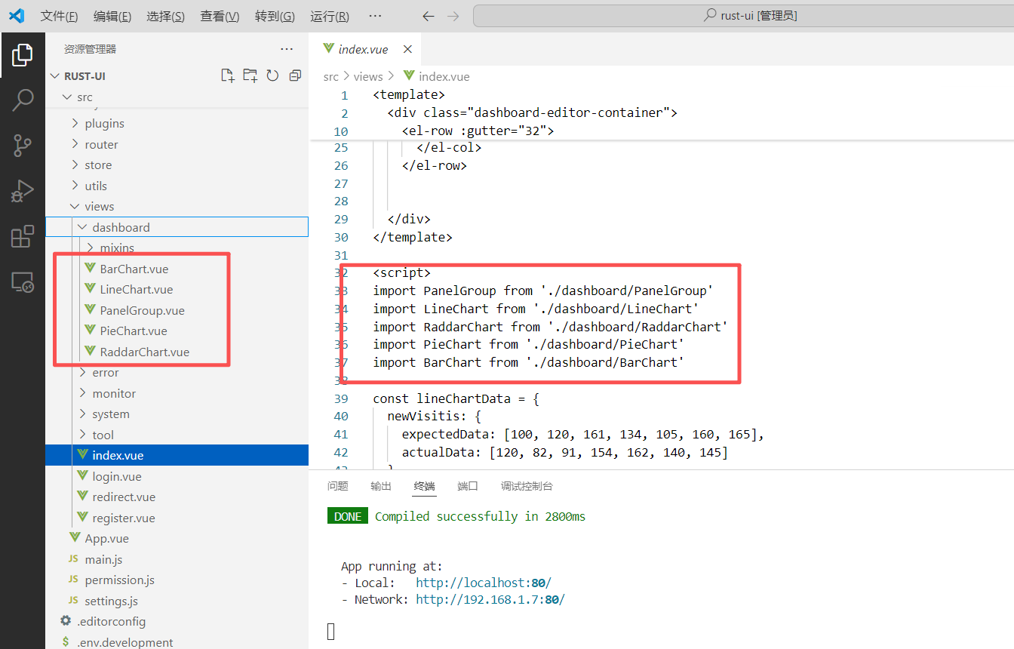Refresh the explorer file tree

point(272,75)
